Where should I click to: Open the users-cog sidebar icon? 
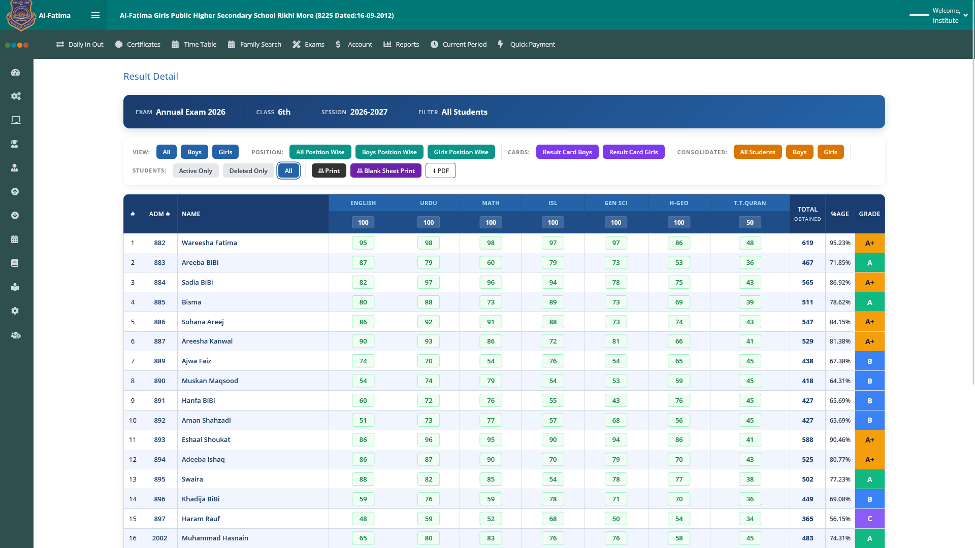[x=15, y=335]
